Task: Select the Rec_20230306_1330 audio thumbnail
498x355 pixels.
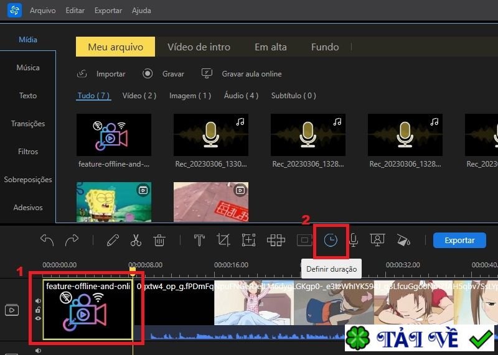Action: point(211,135)
